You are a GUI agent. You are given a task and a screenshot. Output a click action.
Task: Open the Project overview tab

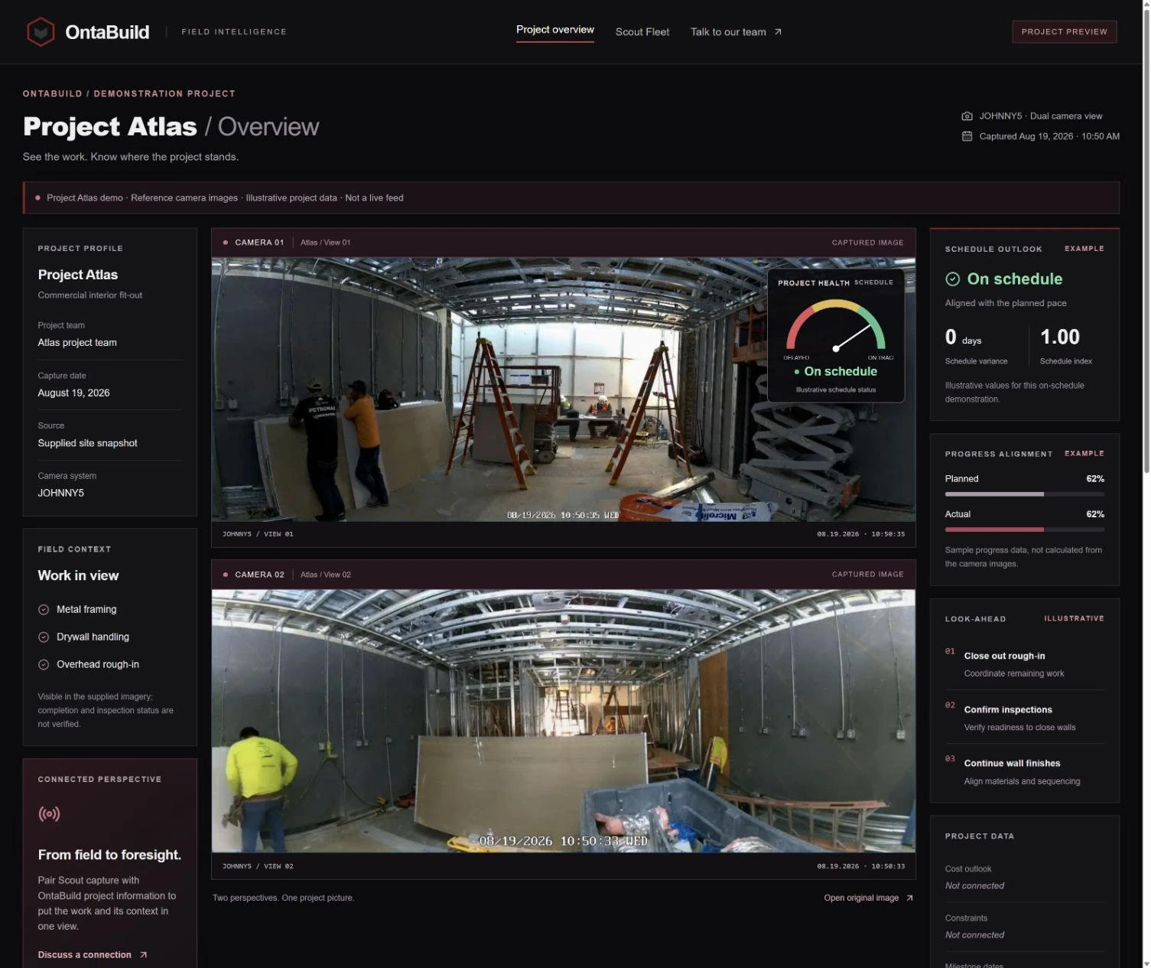pos(555,30)
